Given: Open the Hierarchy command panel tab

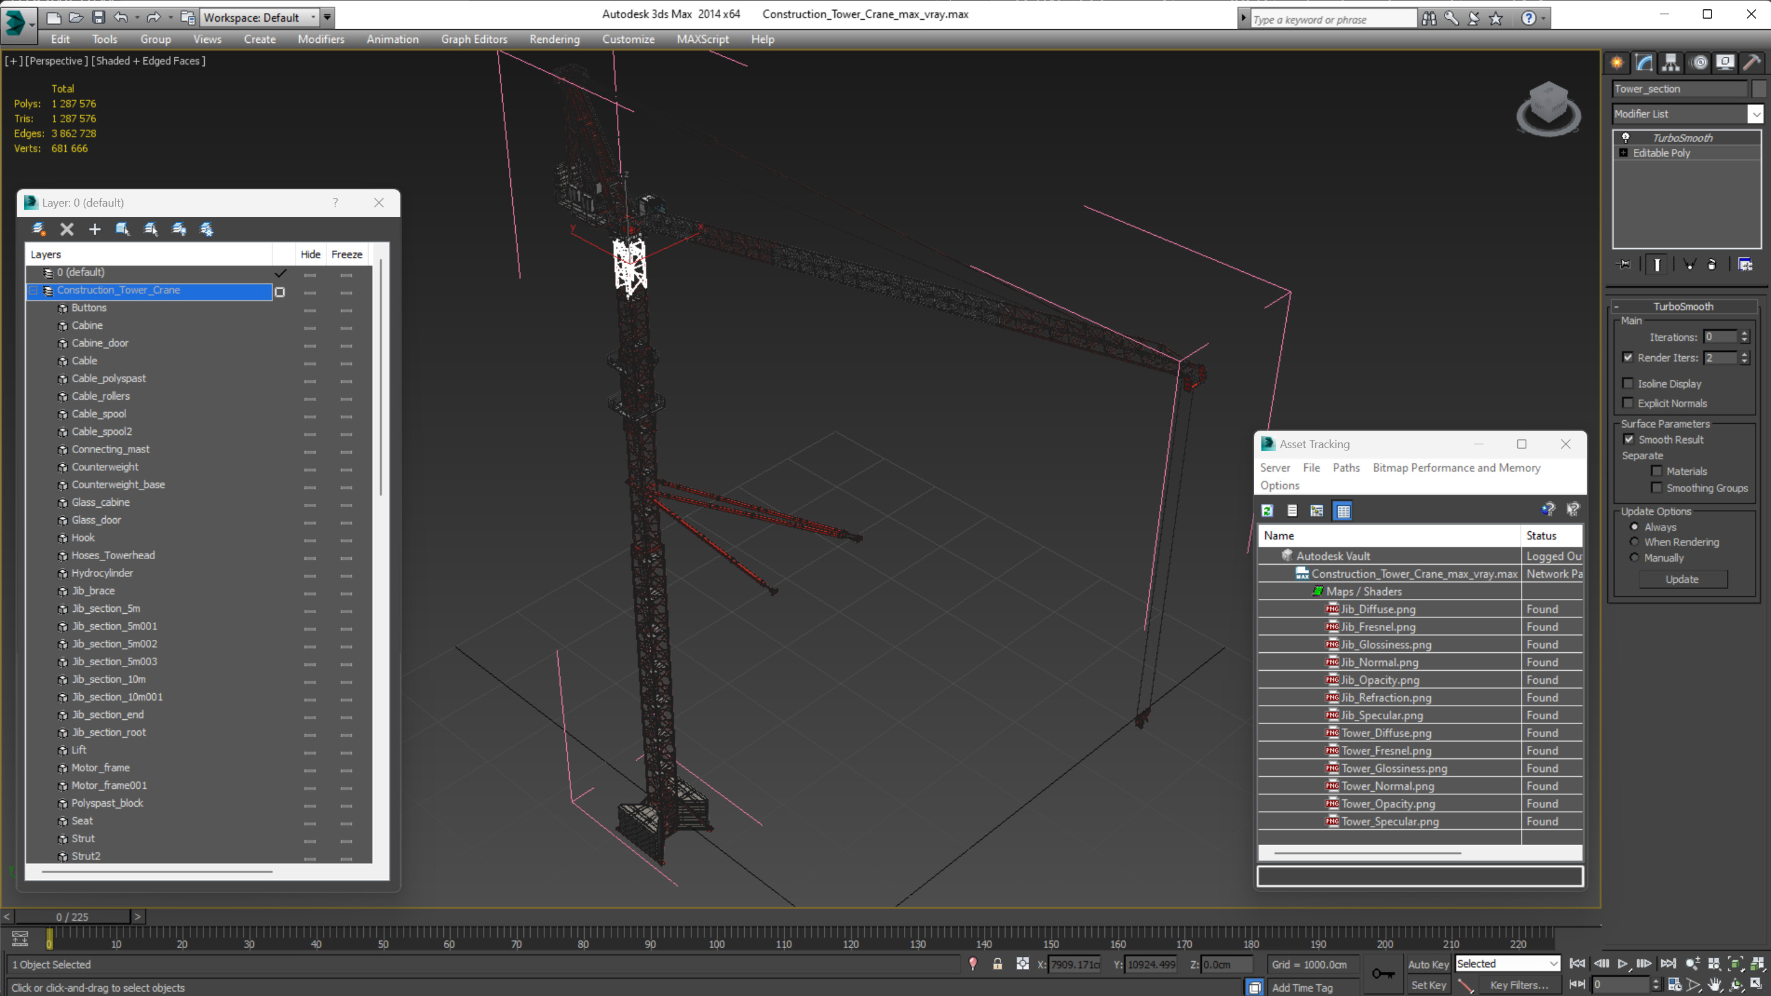Looking at the screenshot, I should coord(1670,63).
